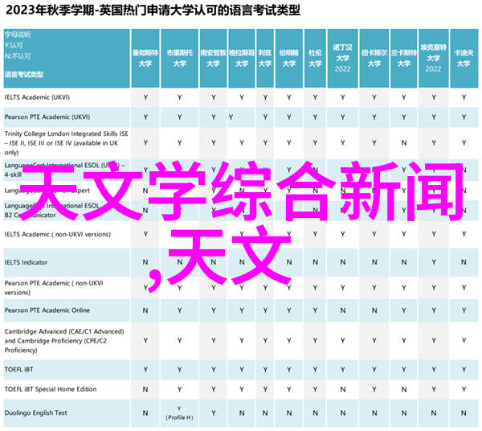
Task: Click the Pearson PTE Academic (non-UKVI versions) label
Action: click(54, 288)
